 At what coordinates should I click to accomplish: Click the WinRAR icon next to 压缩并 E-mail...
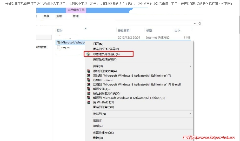[89, 80]
